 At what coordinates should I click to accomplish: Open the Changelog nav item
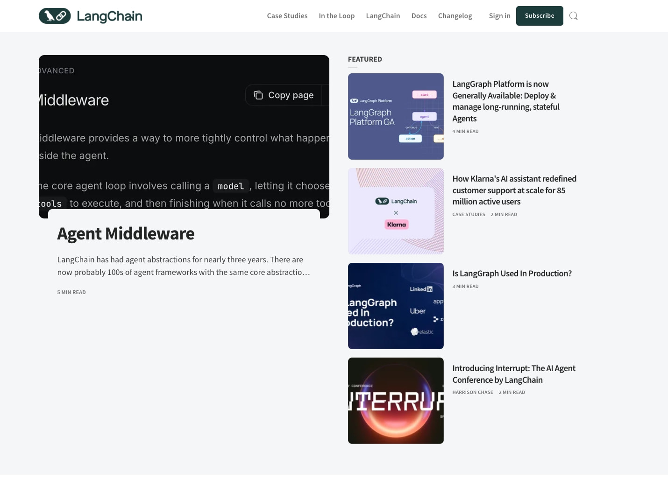[x=455, y=16]
